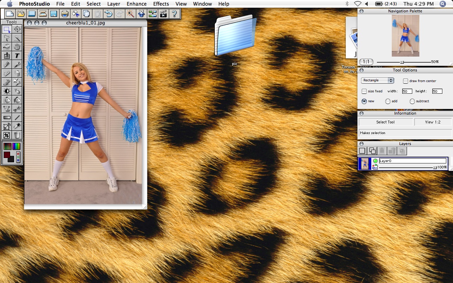The width and height of the screenshot is (453, 283).
Task: Open the Enhance menu
Action: [137, 4]
